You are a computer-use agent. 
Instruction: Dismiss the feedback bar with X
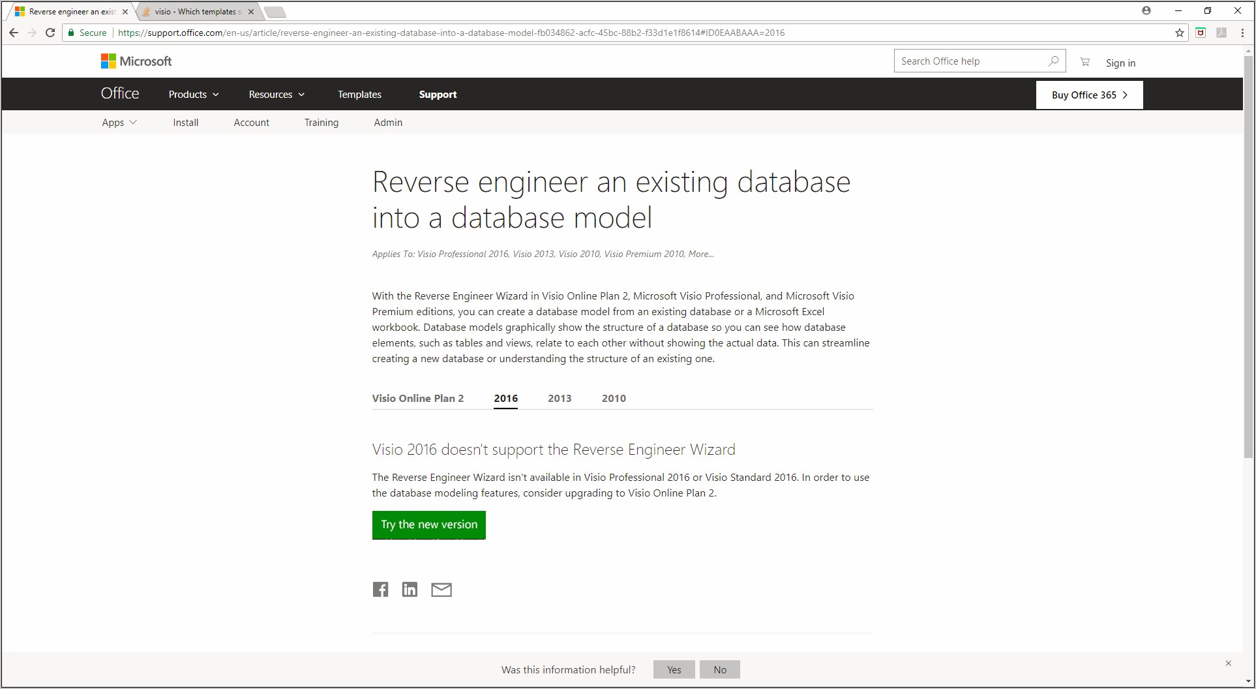click(1228, 663)
